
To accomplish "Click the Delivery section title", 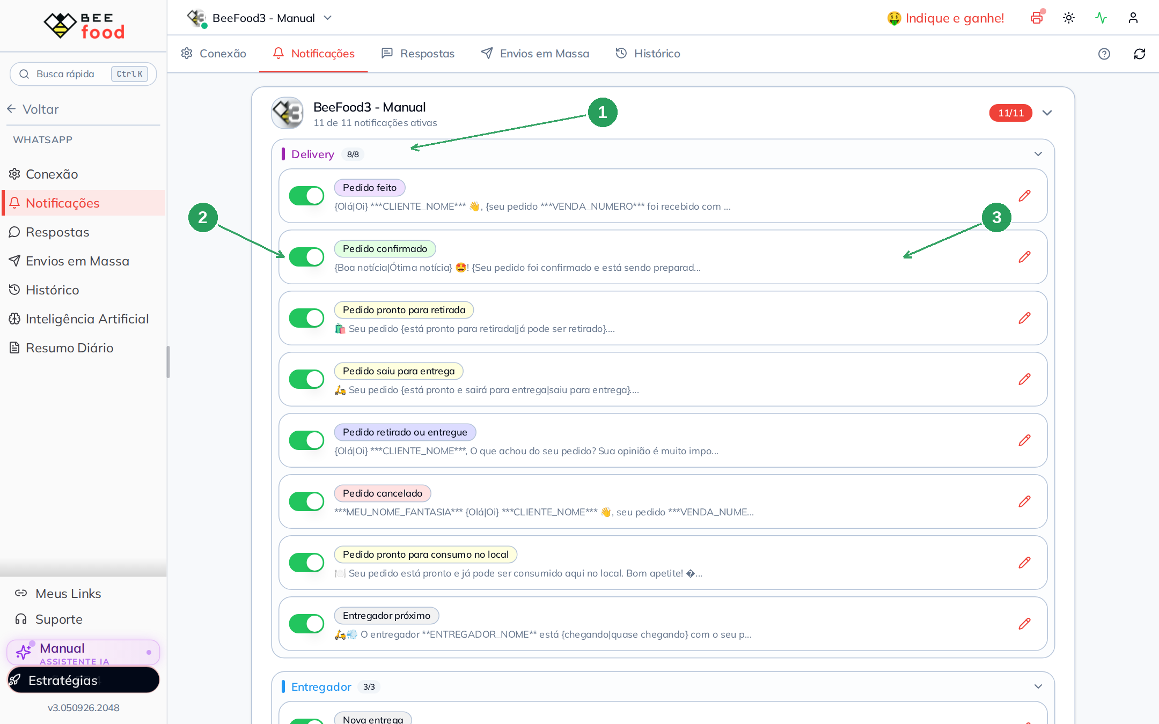I will (x=312, y=154).
